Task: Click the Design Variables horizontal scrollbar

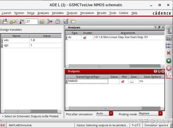Action: click(31, 112)
